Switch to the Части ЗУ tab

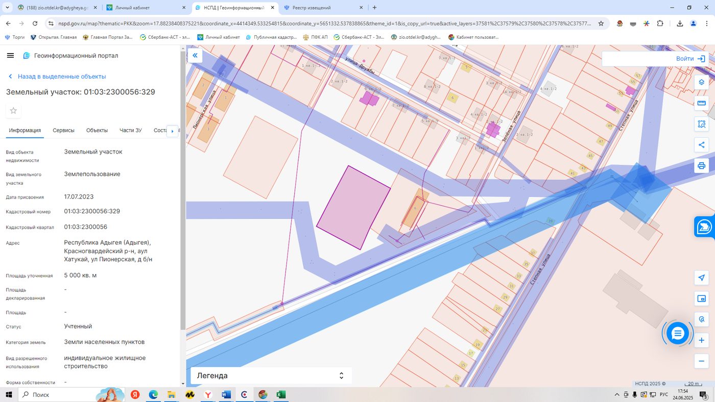131,130
